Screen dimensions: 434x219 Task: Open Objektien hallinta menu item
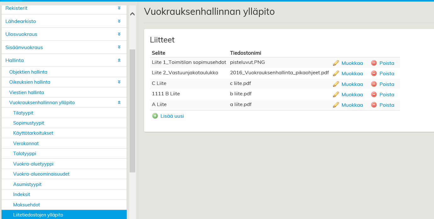[x=28, y=72]
